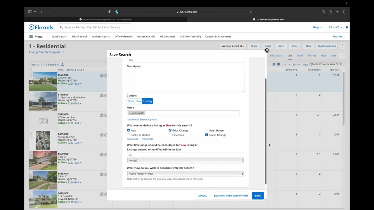Uncheck the Status Change checkbox
The height and width of the screenshot is (210, 374).
(x=207, y=135)
